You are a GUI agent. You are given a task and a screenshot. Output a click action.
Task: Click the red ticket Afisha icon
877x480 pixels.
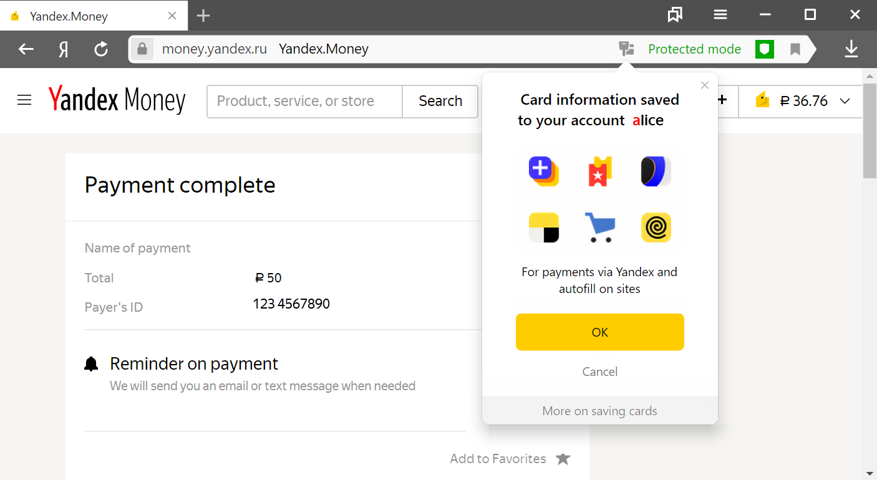pyautogui.click(x=599, y=171)
